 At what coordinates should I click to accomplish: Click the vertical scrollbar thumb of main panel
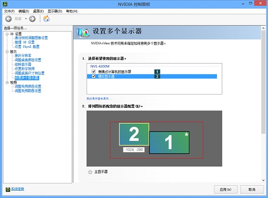tap(264, 82)
